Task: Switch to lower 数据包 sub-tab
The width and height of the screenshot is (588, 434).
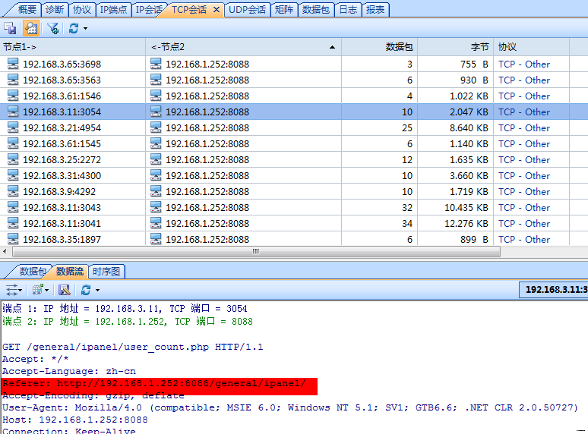Action: point(32,271)
